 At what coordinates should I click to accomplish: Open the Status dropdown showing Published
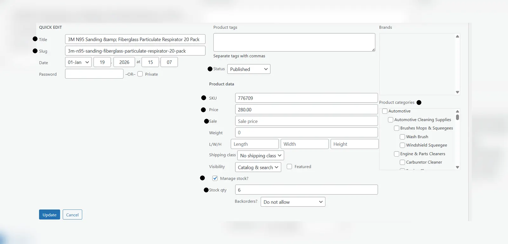point(249,69)
